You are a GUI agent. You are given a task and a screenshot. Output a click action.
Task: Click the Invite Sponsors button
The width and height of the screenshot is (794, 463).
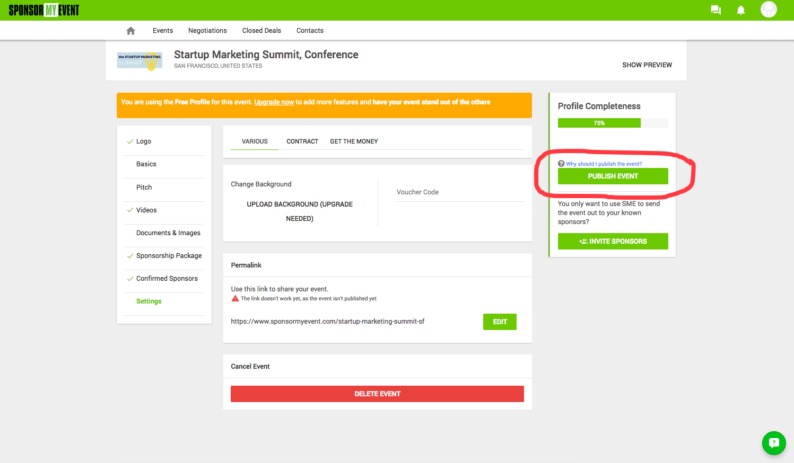(x=613, y=241)
